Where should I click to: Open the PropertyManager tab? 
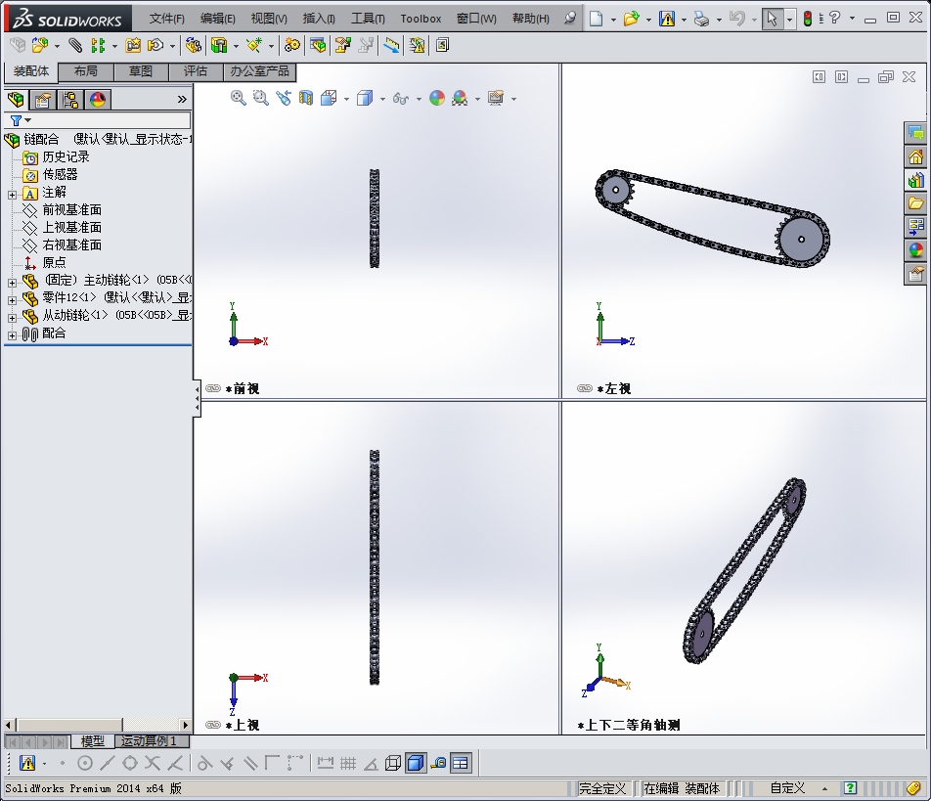coord(43,99)
